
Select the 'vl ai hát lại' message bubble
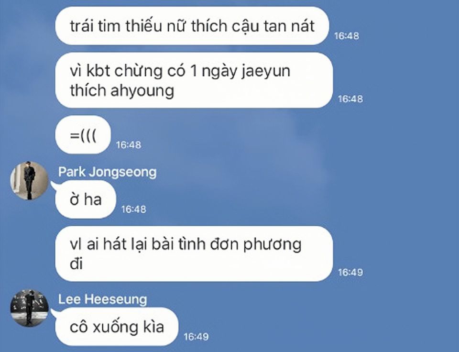point(194,253)
